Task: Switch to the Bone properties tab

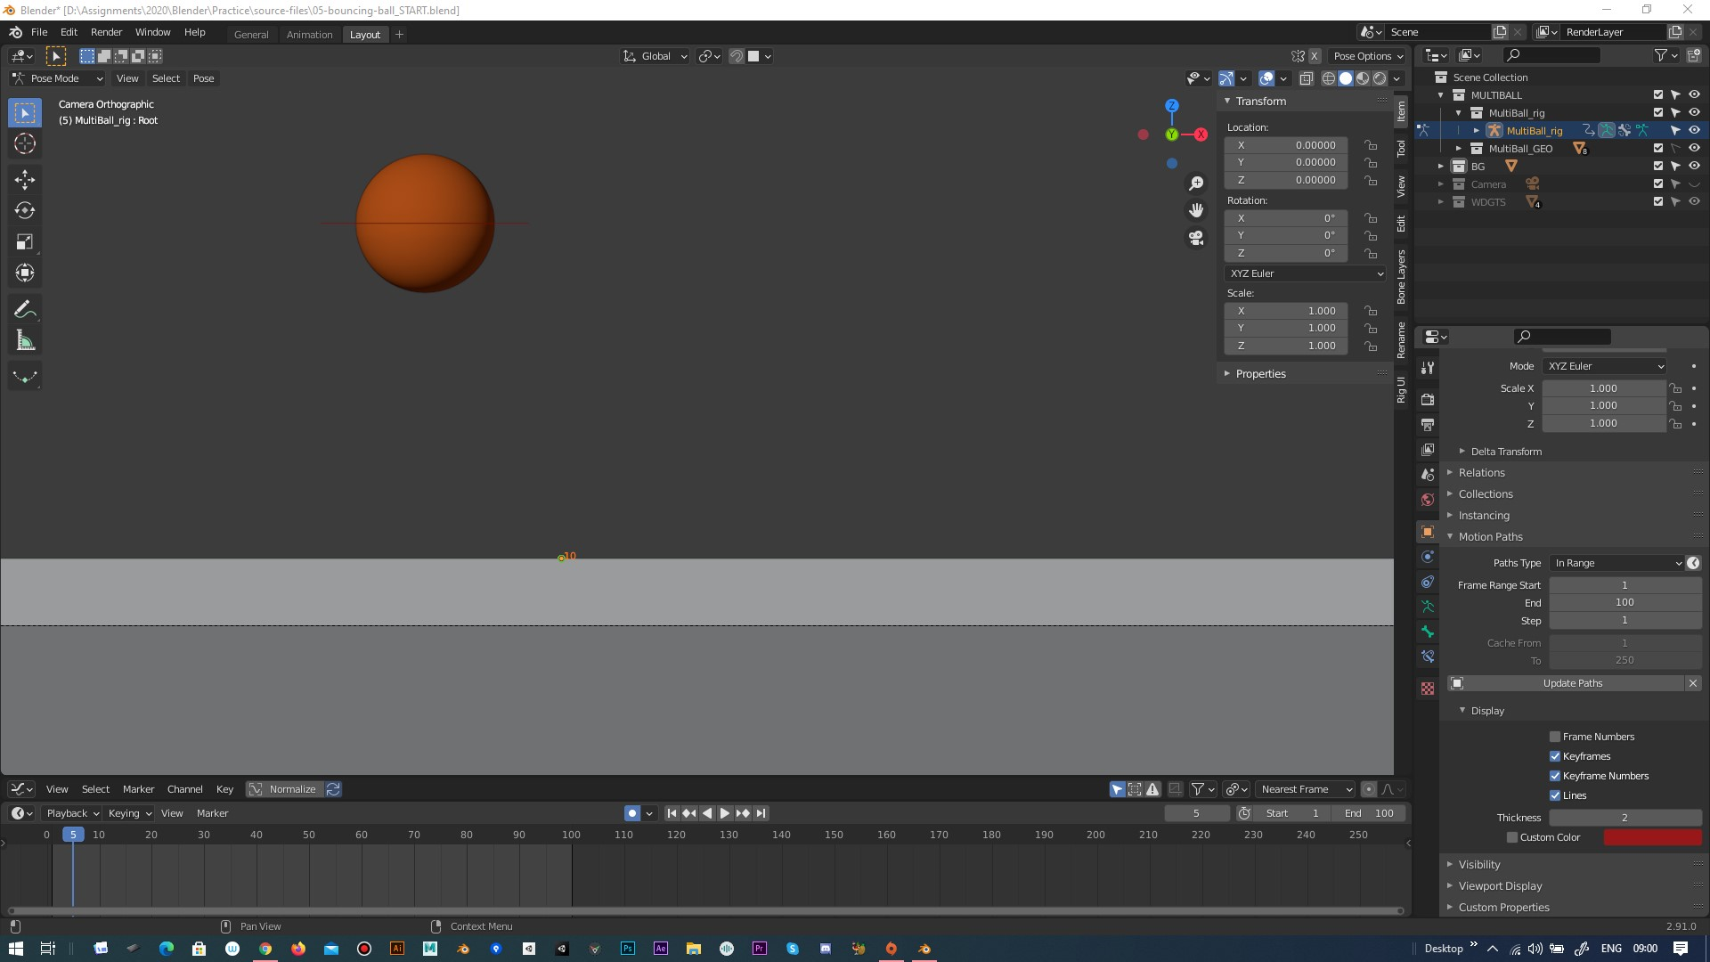Action: (1428, 632)
